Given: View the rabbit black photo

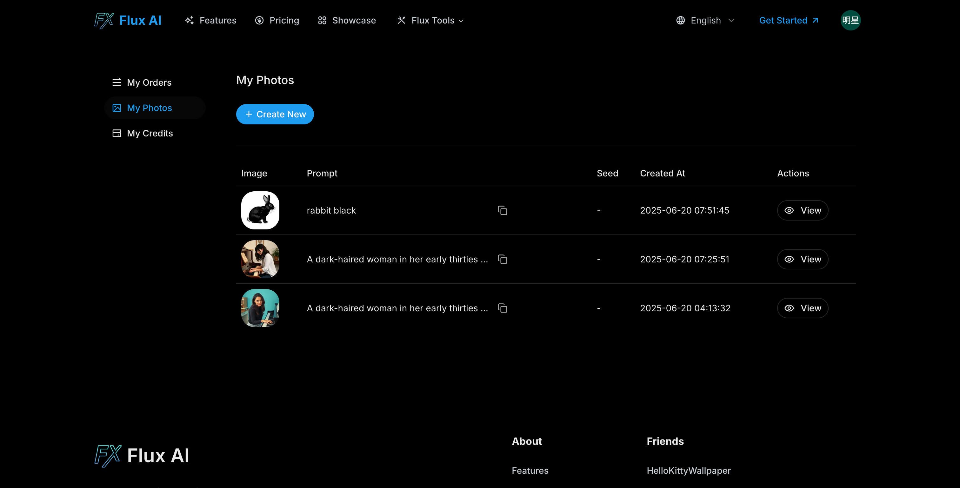Looking at the screenshot, I should click(802, 210).
